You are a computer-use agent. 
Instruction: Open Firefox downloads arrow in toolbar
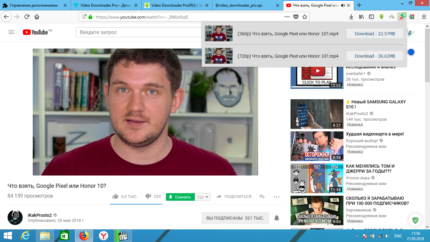tap(351, 17)
